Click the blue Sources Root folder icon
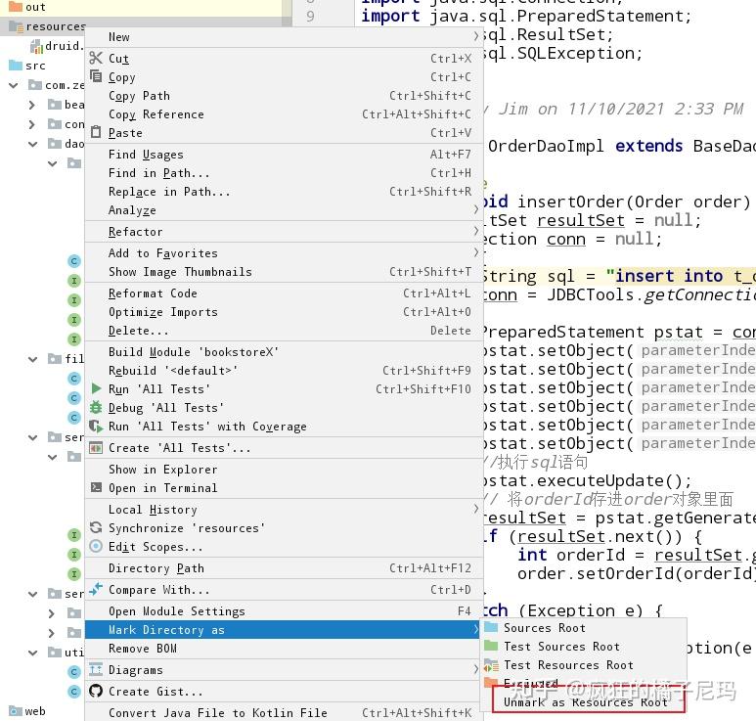The image size is (756, 721). (x=491, y=627)
